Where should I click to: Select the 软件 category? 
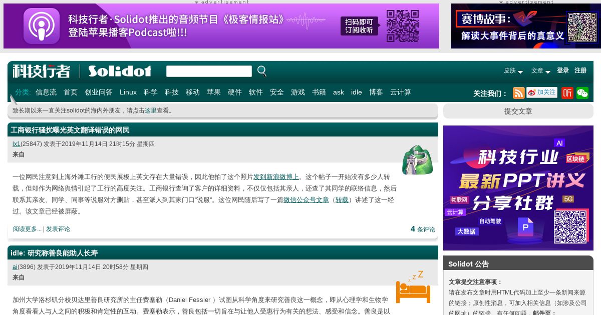[256, 92]
